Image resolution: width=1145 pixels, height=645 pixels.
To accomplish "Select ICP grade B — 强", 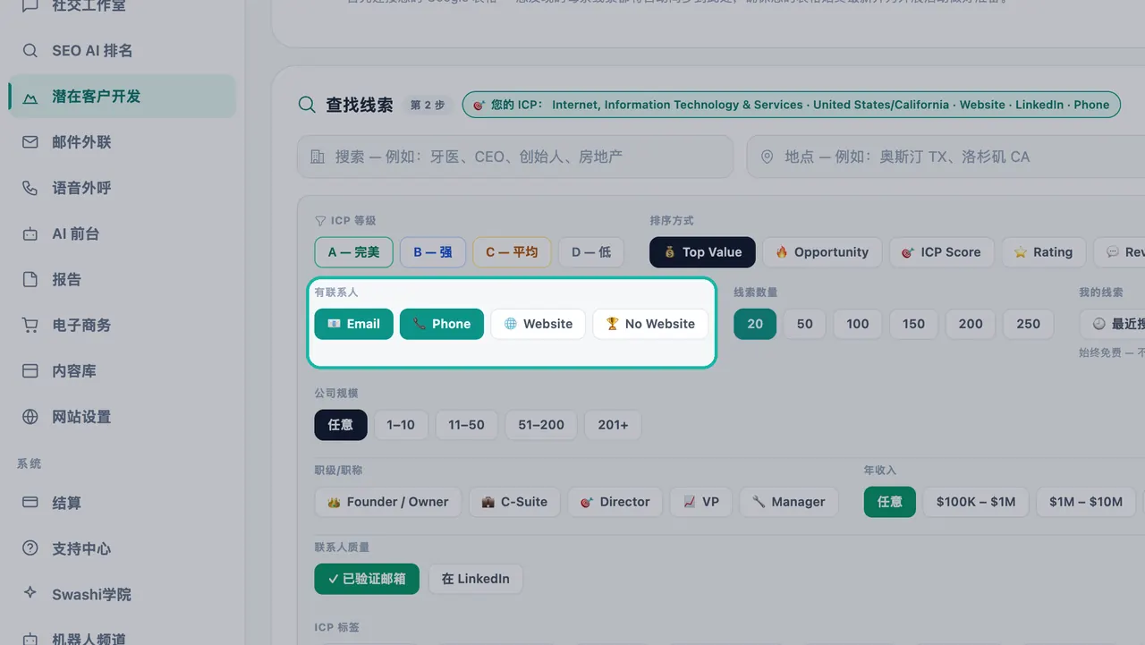I will coord(433,252).
